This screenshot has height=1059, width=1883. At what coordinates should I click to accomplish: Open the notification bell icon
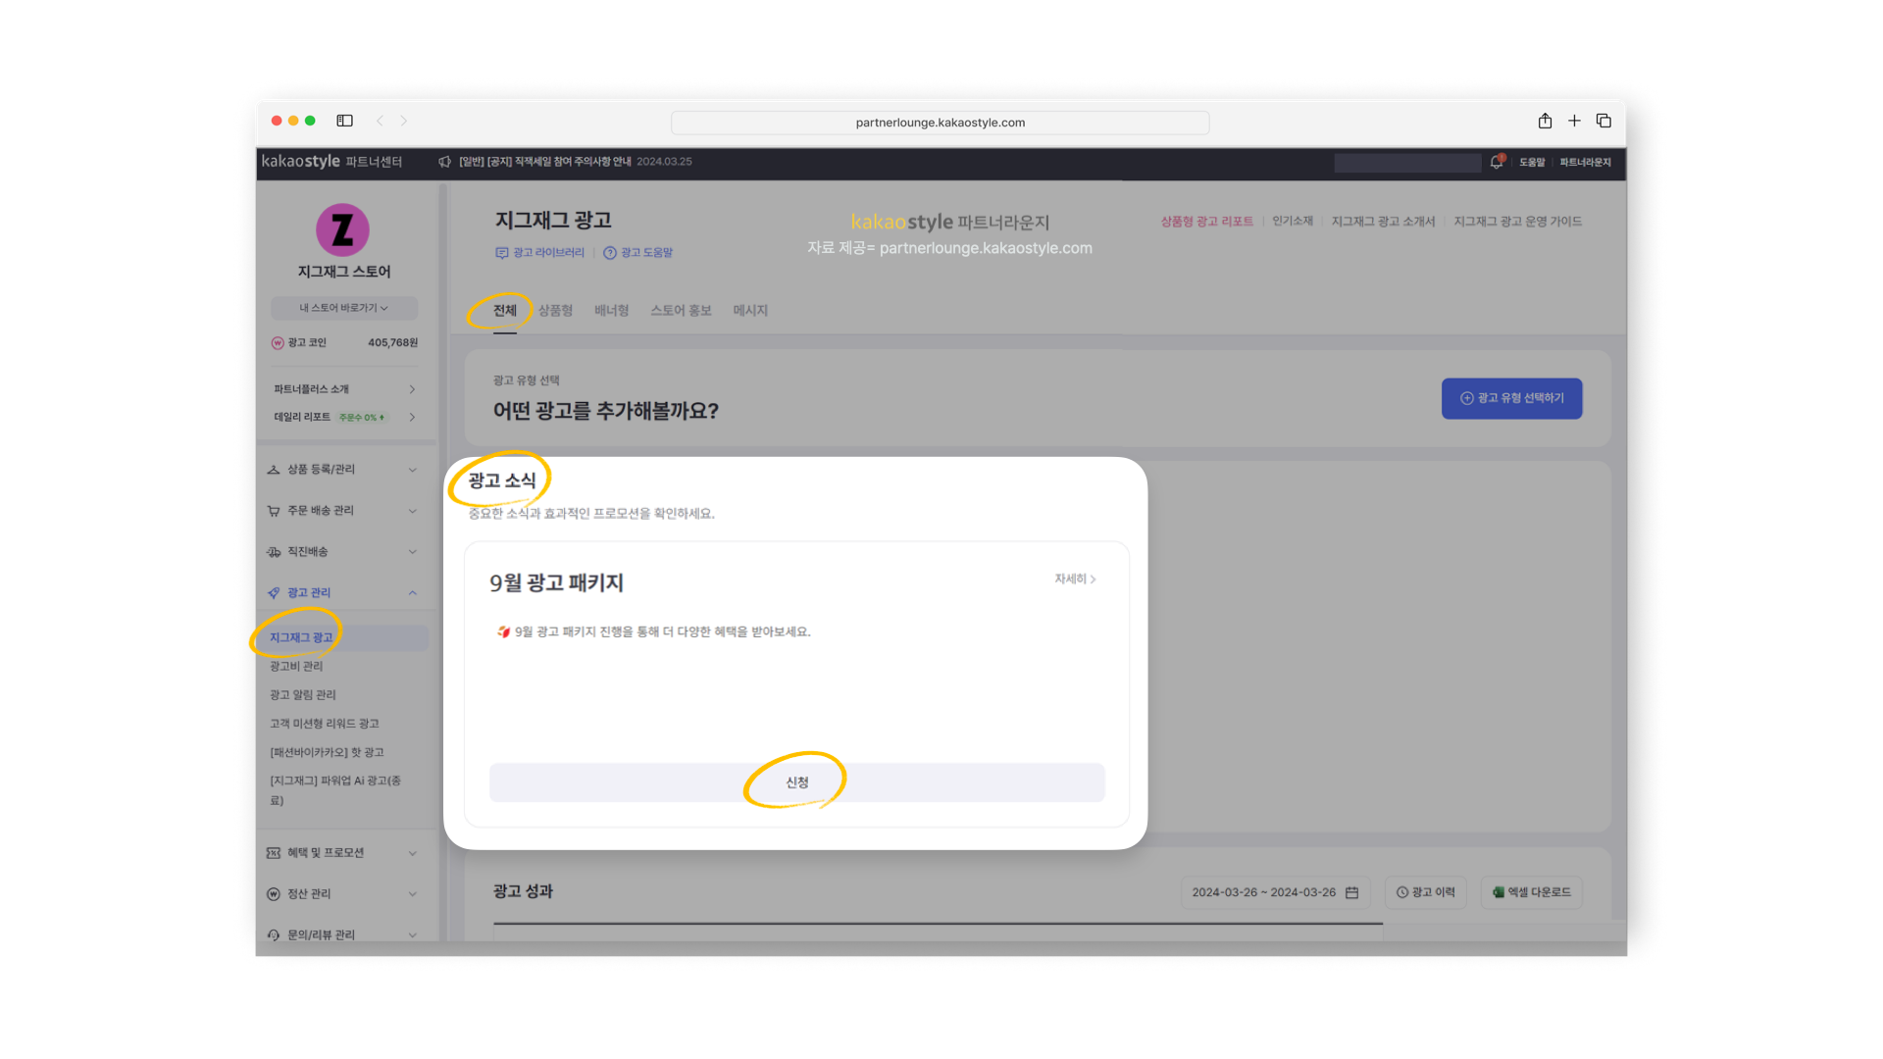(1497, 162)
